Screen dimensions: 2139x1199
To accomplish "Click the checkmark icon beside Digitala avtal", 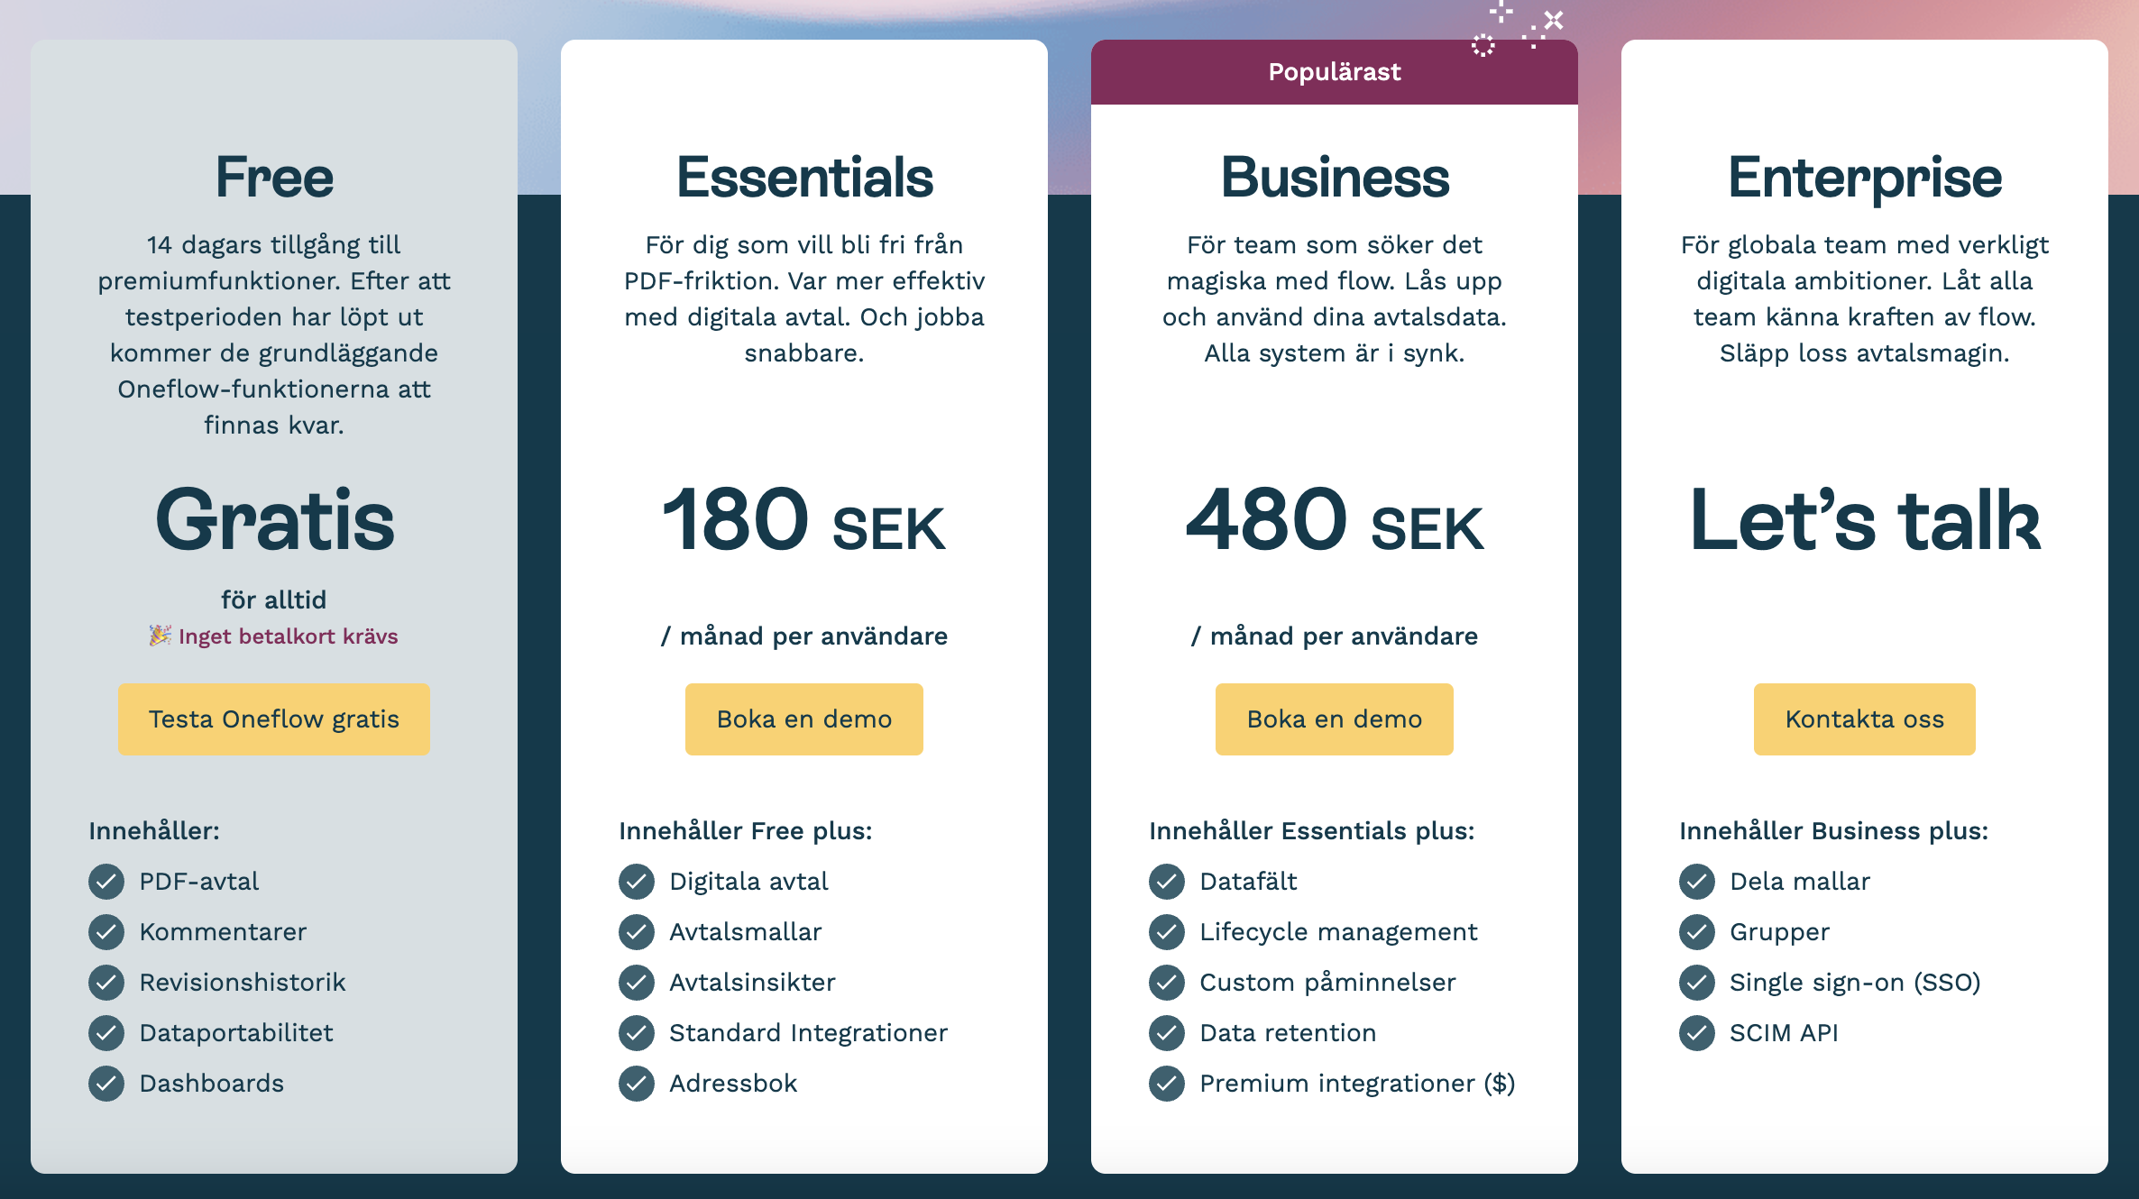I will pos(637,882).
